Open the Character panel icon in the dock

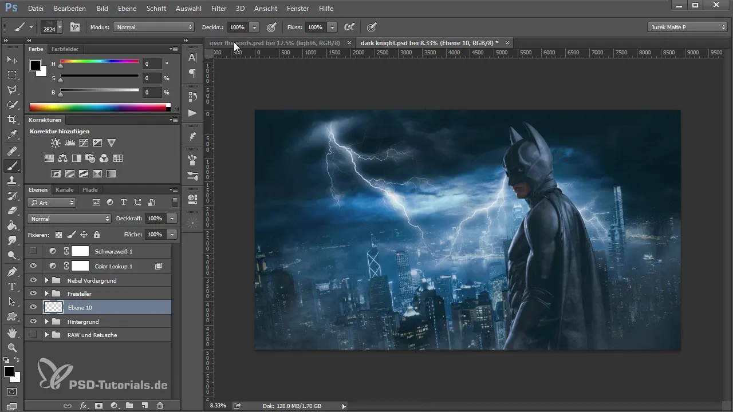pos(192,57)
